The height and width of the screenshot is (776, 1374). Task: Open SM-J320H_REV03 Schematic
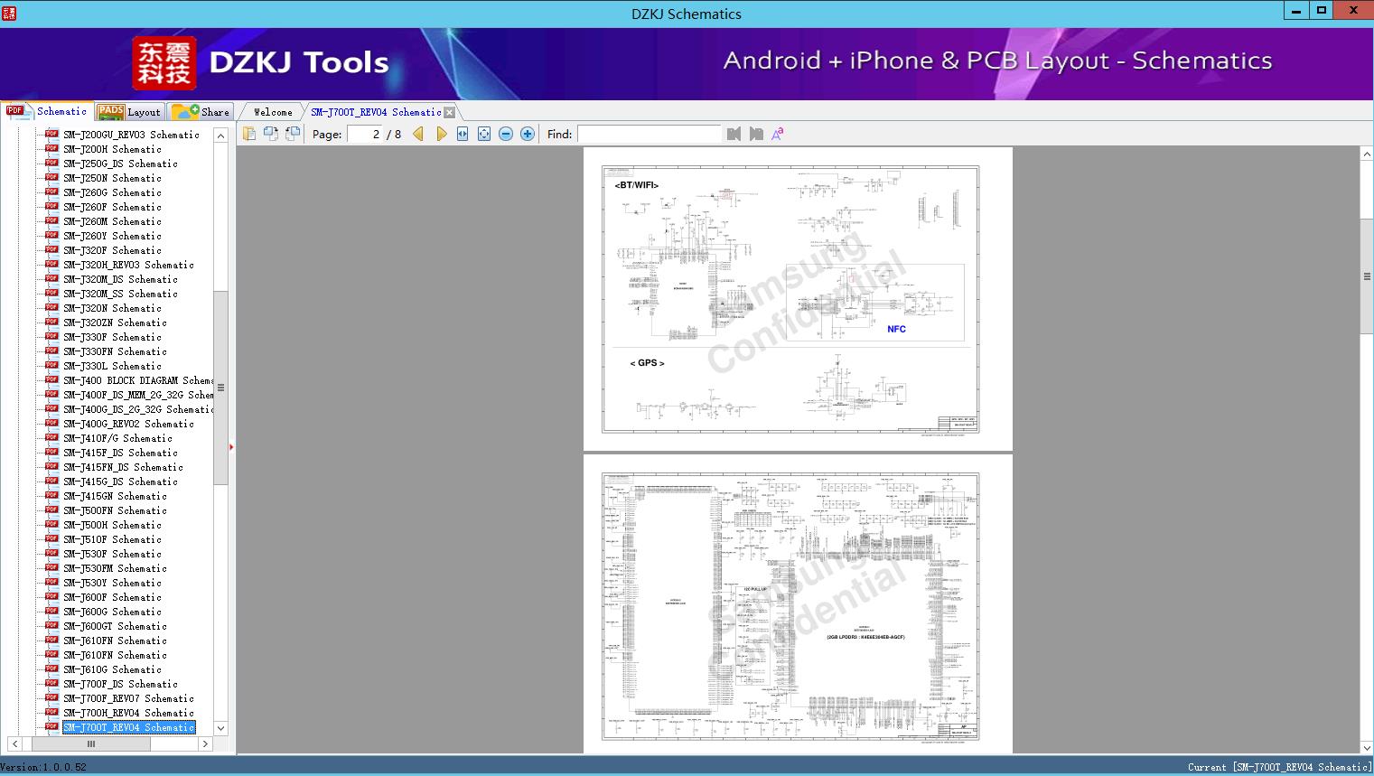(x=128, y=265)
